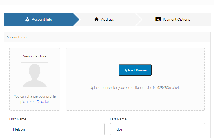Click the user icon in Account Info step
This screenshot has width=214, height=138.
point(27,19)
